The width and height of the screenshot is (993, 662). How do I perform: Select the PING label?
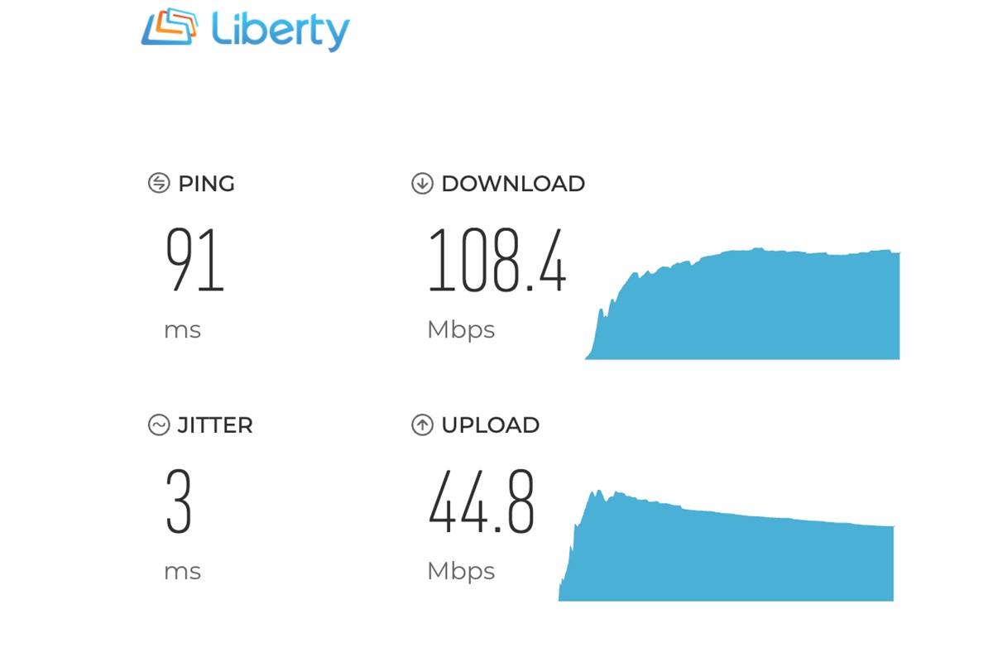point(206,184)
